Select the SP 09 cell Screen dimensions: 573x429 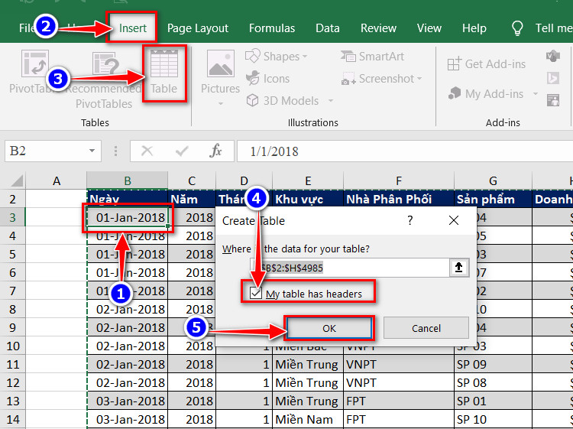click(x=493, y=364)
